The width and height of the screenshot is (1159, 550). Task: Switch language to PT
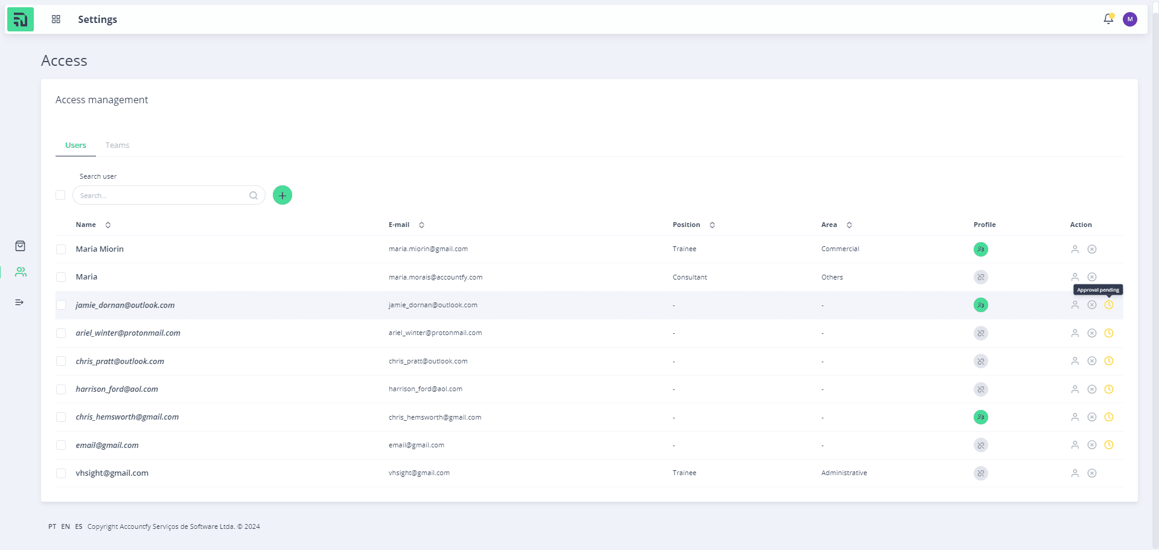(53, 526)
